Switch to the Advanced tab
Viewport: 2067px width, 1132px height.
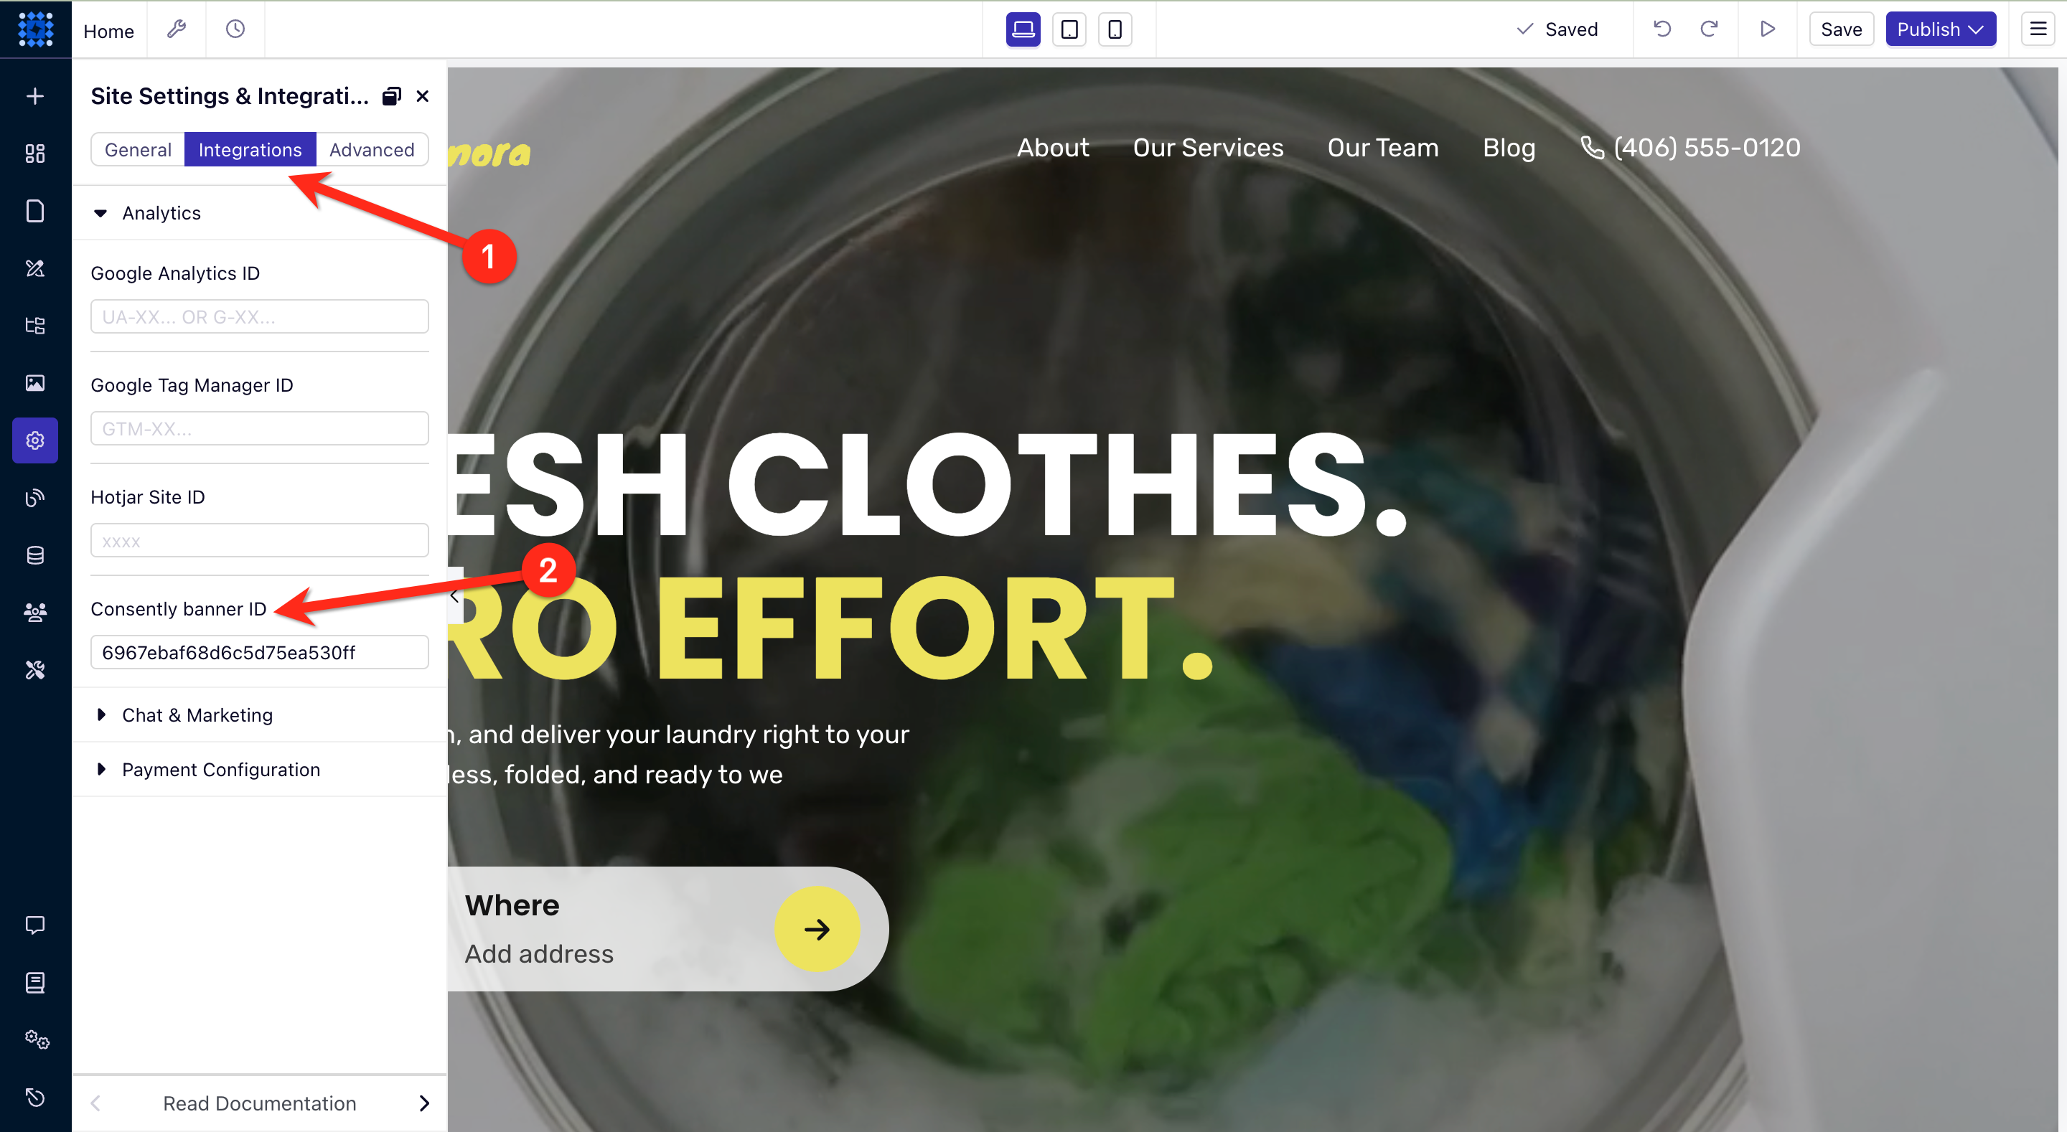point(372,149)
